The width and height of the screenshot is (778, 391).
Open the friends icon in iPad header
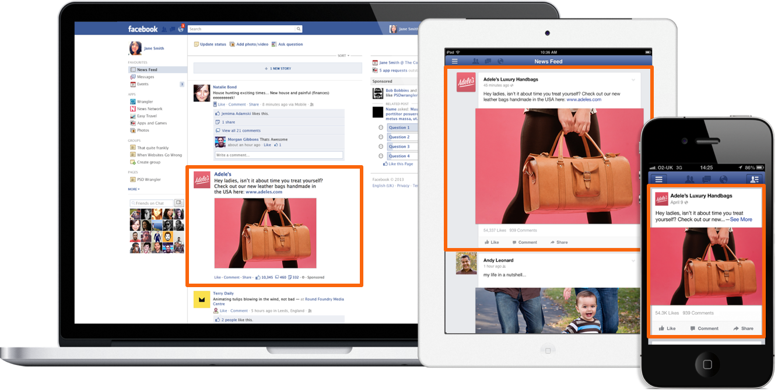pyautogui.click(x=476, y=61)
